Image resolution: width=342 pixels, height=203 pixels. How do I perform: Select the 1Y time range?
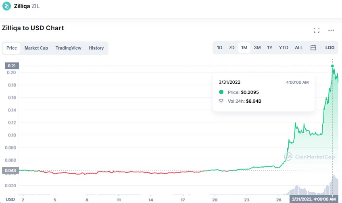pos(269,48)
